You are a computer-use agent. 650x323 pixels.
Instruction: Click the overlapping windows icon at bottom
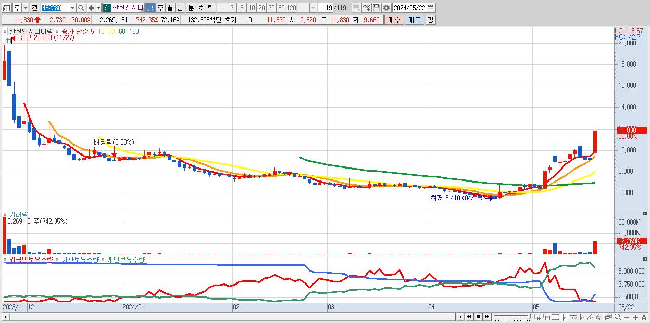546,317
